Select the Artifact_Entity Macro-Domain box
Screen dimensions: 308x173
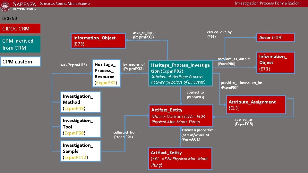click(x=181, y=116)
